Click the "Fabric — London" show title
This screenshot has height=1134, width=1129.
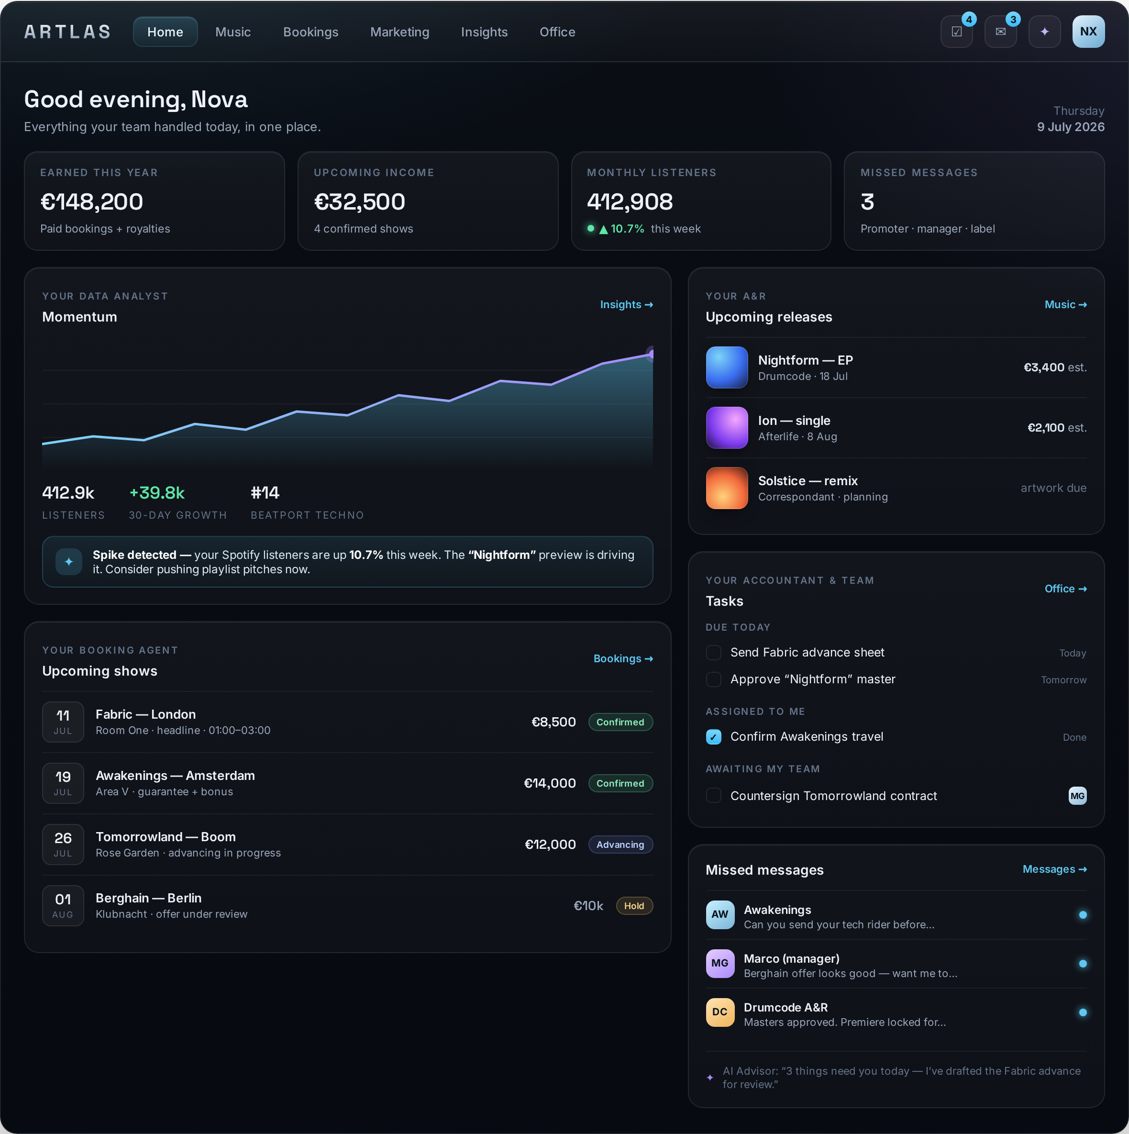[145, 714]
